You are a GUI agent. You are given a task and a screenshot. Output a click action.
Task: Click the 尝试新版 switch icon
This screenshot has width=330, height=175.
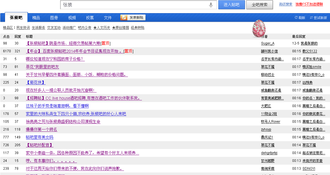click(311, 18)
